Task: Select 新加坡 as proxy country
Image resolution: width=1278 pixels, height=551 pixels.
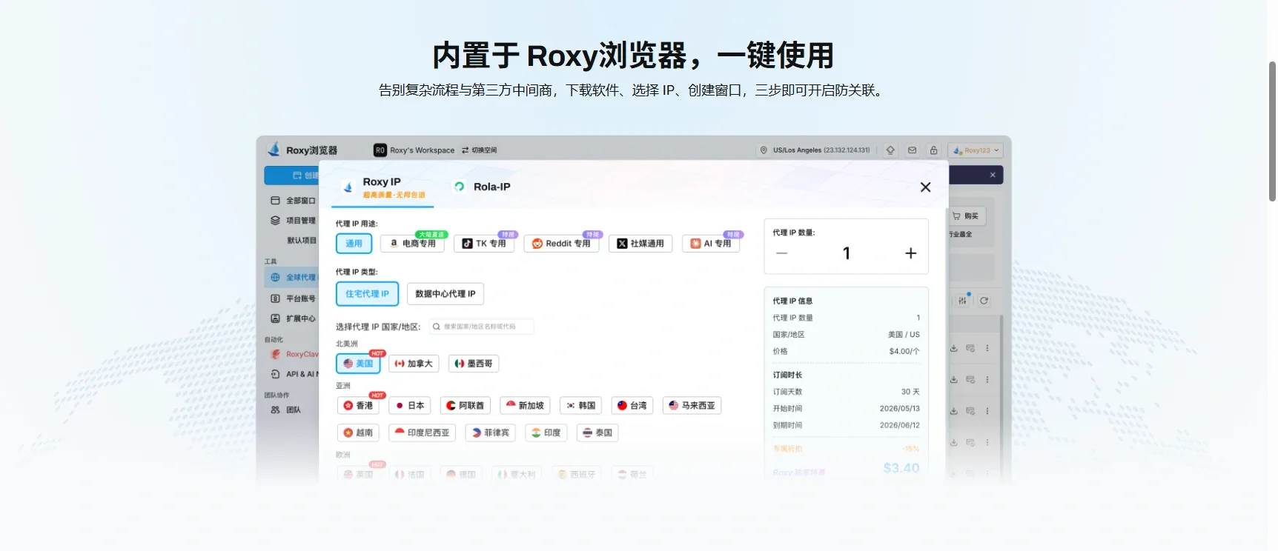Action: tap(525, 406)
